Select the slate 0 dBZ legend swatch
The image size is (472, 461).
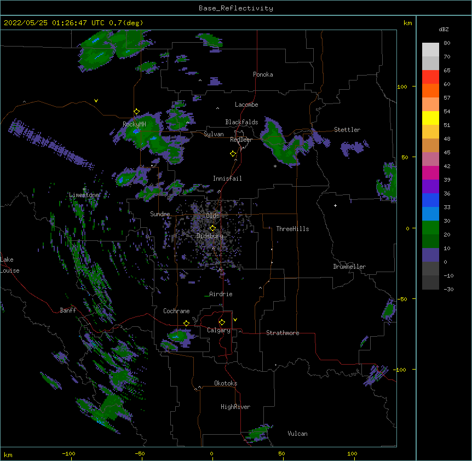(430, 255)
